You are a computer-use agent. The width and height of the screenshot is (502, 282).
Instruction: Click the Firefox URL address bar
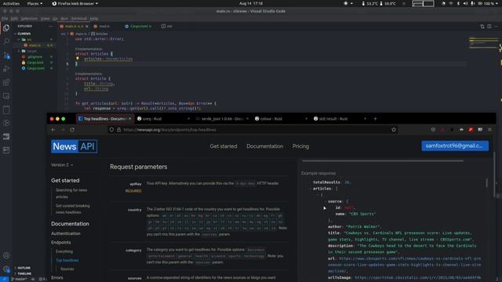[x=253, y=129]
